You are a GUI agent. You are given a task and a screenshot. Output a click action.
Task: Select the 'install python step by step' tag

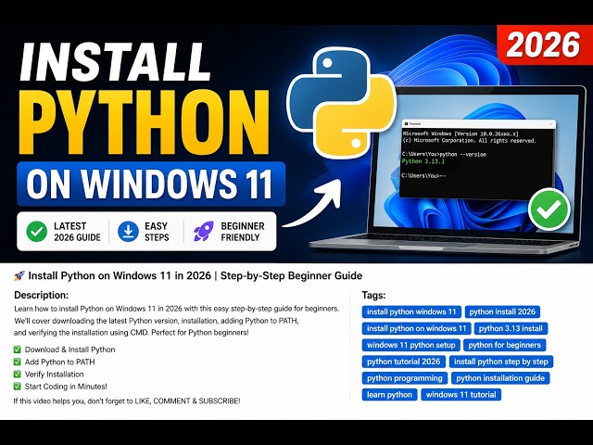(501, 362)
